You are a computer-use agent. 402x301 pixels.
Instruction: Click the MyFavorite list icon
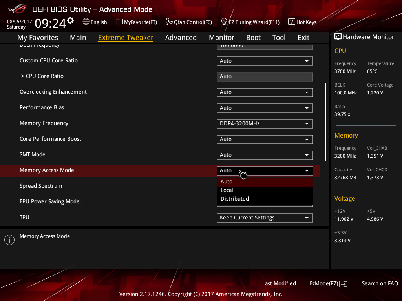coord(119,22)
